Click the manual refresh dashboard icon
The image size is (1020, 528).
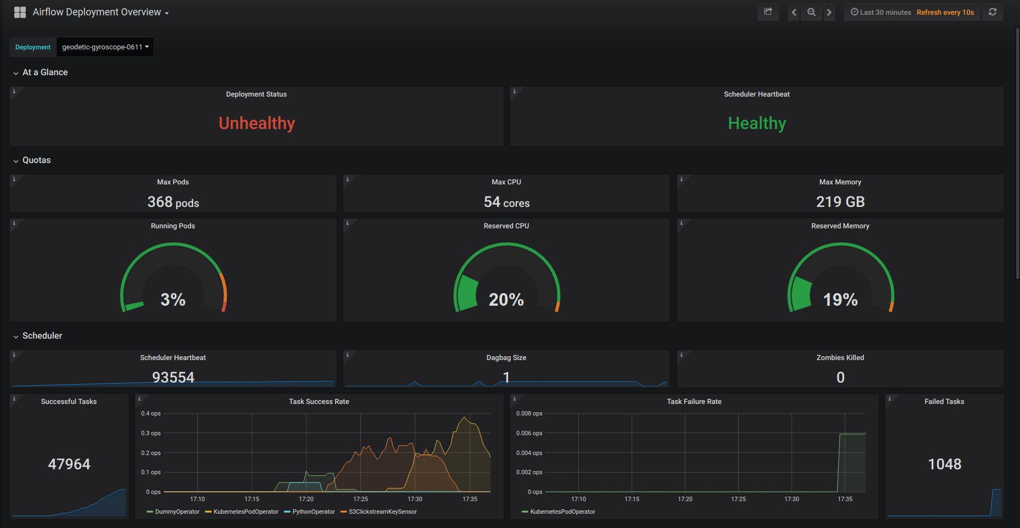[x=992, y=12]
